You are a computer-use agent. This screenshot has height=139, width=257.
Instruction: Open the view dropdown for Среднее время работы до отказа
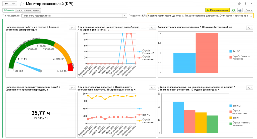pyautogui.click(x=72, y=28)
